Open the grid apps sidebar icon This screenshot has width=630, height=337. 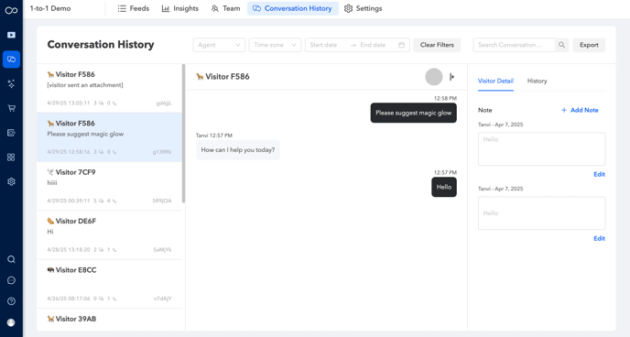click(x=11, y=157)
